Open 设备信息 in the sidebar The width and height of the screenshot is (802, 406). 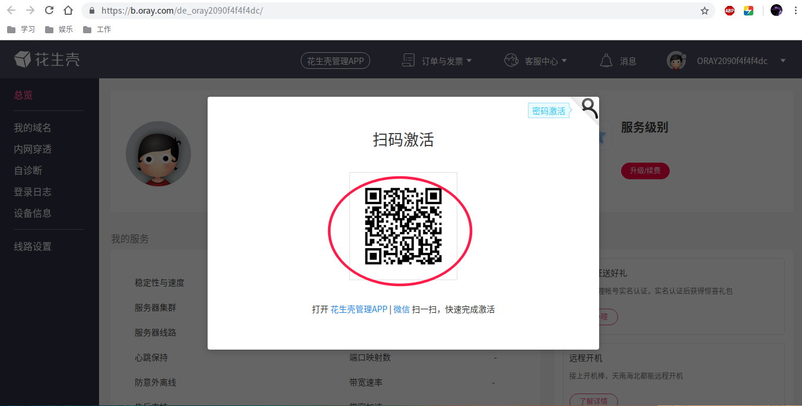tap(33, 213)
